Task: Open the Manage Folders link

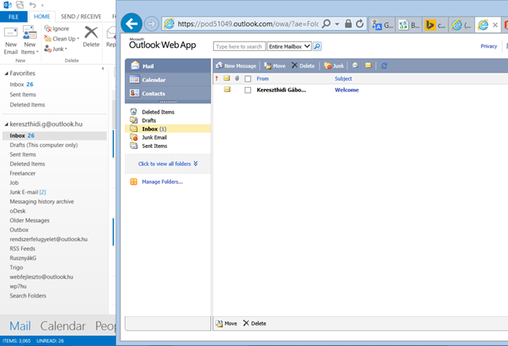Action: point(162,182)
